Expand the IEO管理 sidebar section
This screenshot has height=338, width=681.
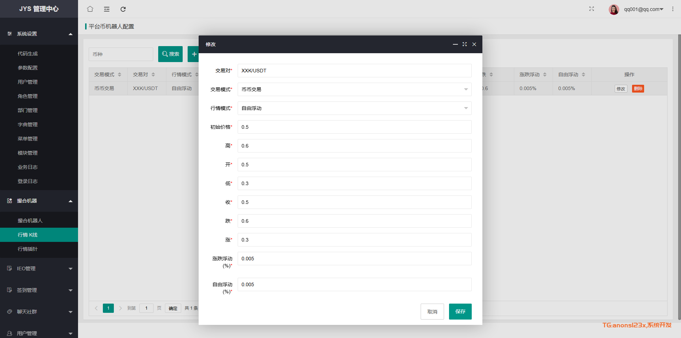tap(39, 268)
